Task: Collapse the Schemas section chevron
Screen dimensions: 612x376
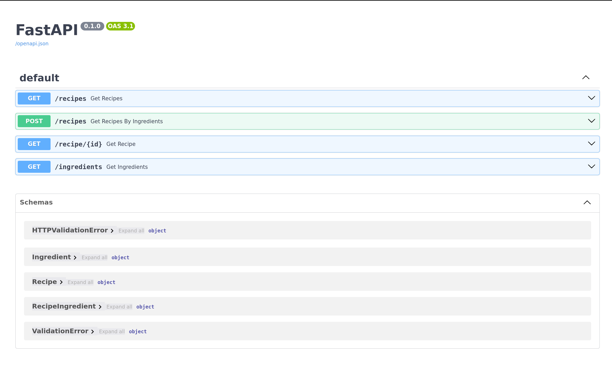Action: [587, 202]
